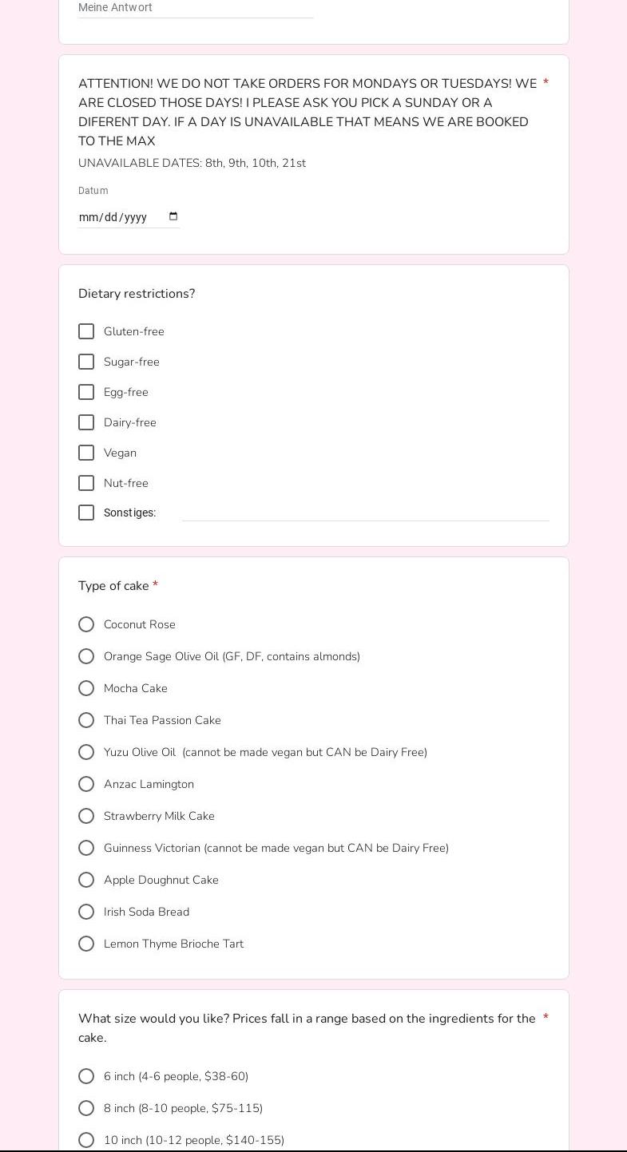Choose Coconut Rose cake

86,624
